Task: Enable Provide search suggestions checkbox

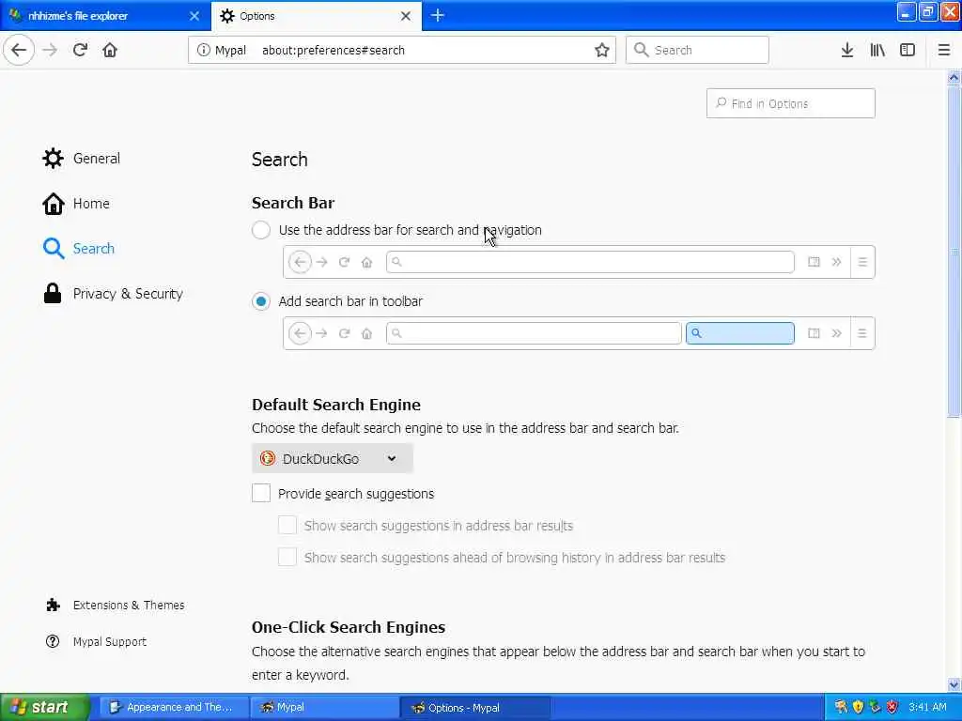Action: [x=261, y=493]
